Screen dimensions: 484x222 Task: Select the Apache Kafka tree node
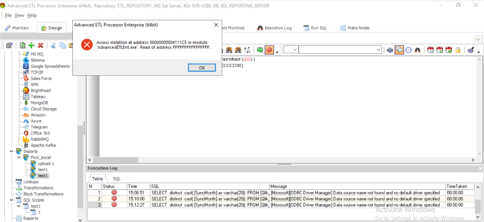tap(43, 145)
